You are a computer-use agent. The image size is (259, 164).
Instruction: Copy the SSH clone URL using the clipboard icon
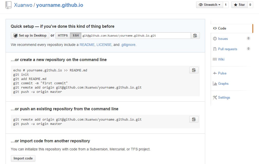[x=195, y=35]
